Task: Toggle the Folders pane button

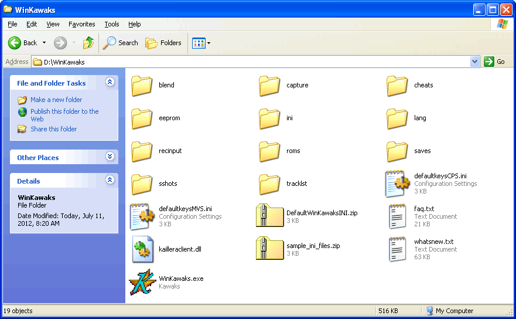Action: tap(163, 43)
